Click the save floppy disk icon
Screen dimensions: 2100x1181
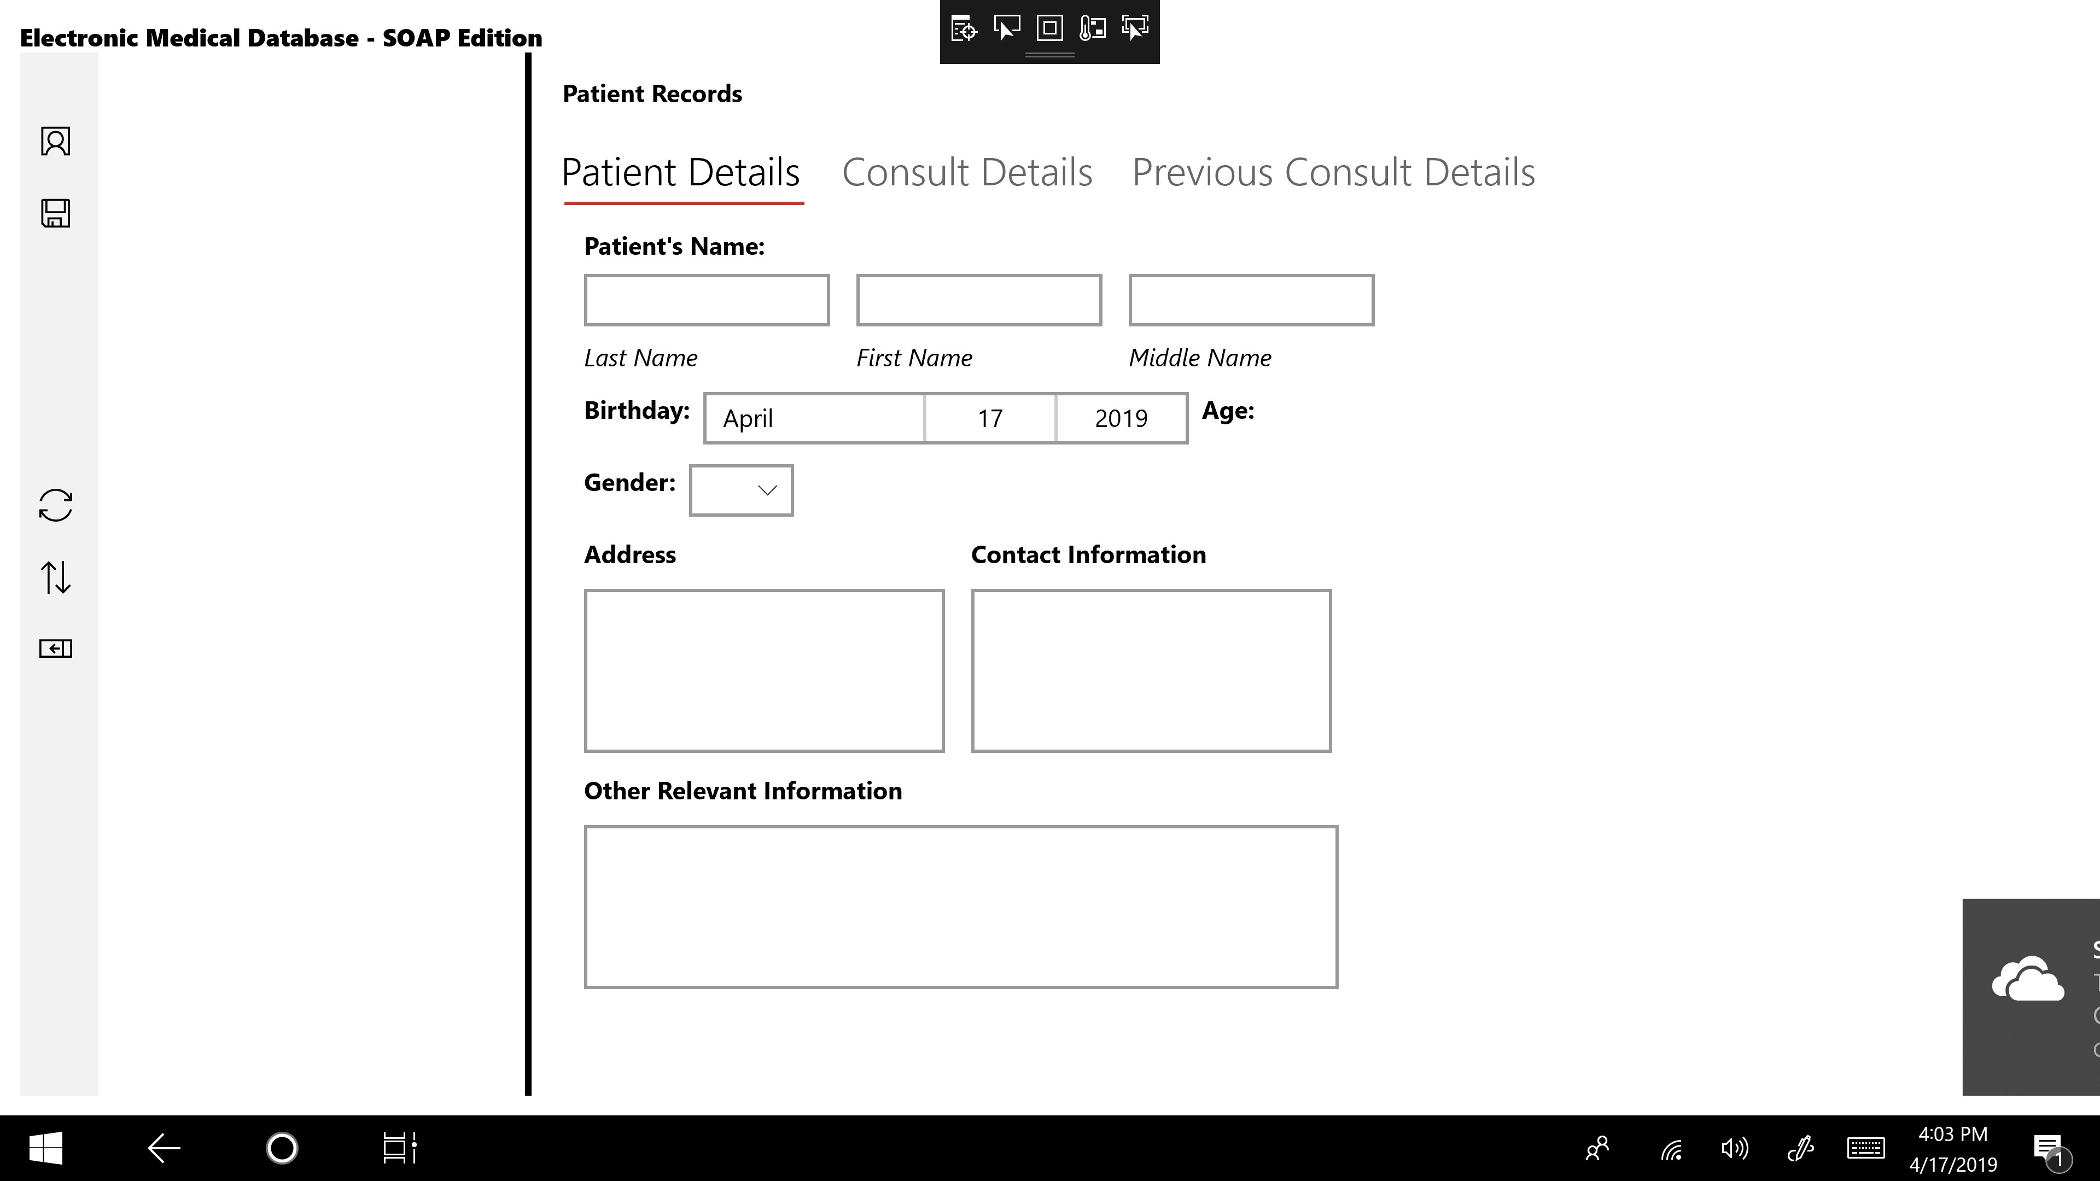(55, 213)
